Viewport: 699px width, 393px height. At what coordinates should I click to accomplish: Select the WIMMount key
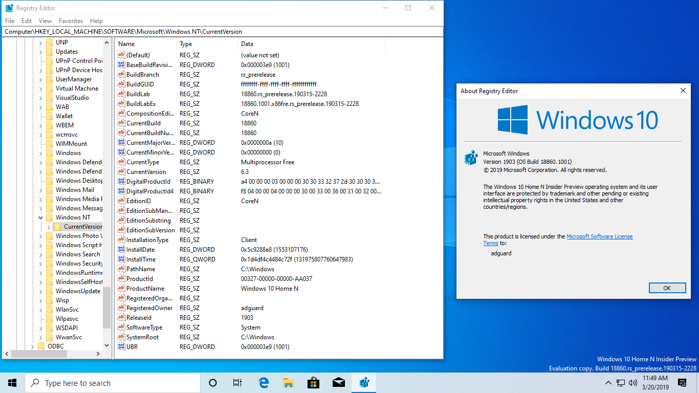(71, 144)
